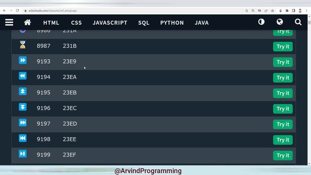The height and width of the screenshot is (175, 311).
Task: Select hex code 23E9
Action: point(69,62)
